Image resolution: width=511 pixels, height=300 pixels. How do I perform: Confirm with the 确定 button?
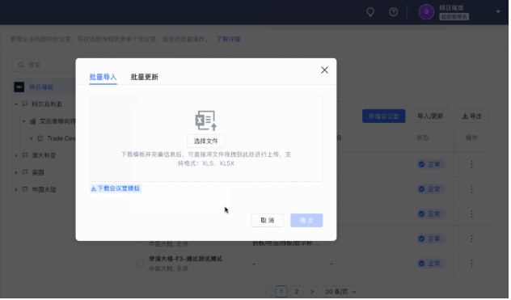point(307,221)
